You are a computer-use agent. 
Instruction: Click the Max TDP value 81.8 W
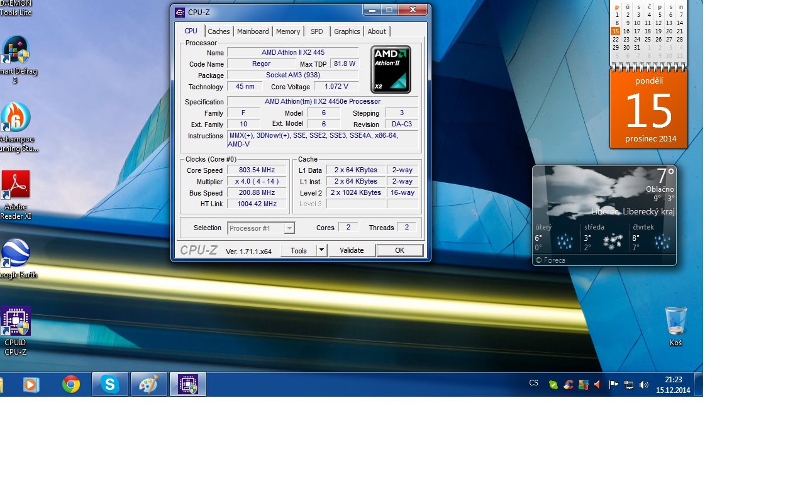point(345,64)
